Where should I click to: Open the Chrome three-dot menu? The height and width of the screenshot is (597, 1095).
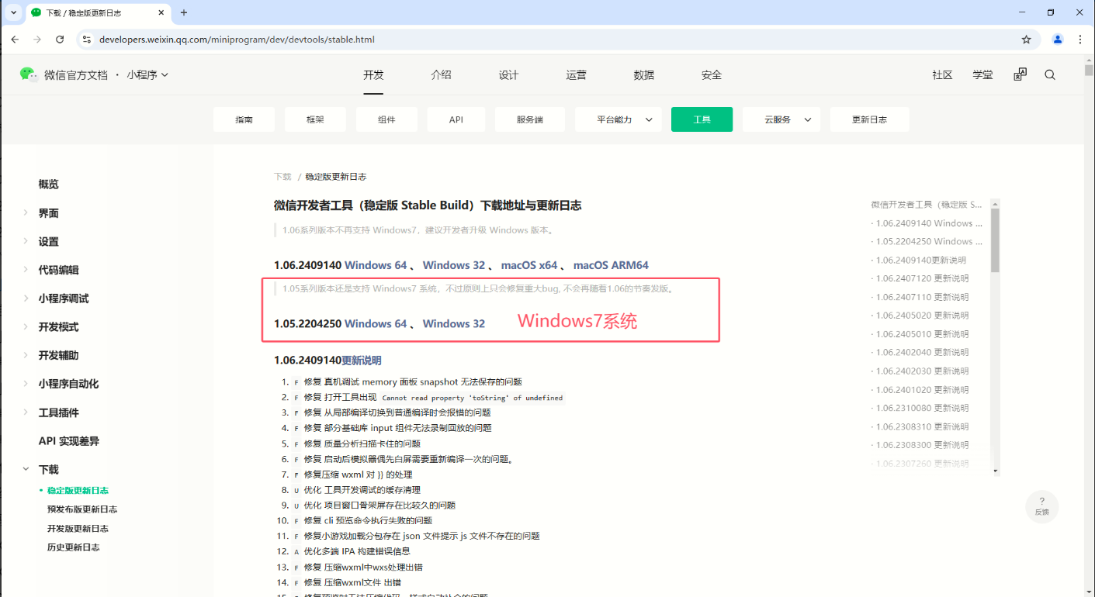(x=1079, y=40)
